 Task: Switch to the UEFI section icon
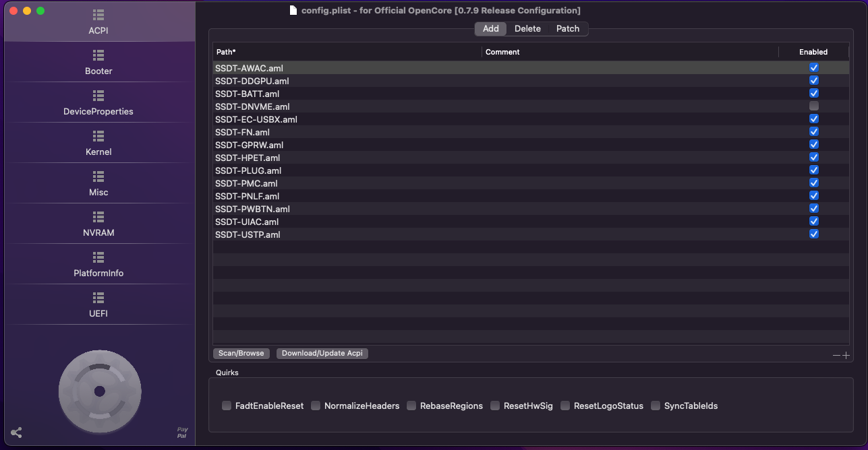98,297
